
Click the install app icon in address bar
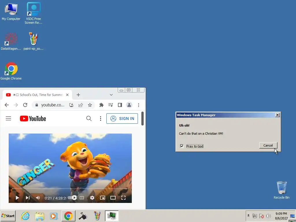click(71, 105)
